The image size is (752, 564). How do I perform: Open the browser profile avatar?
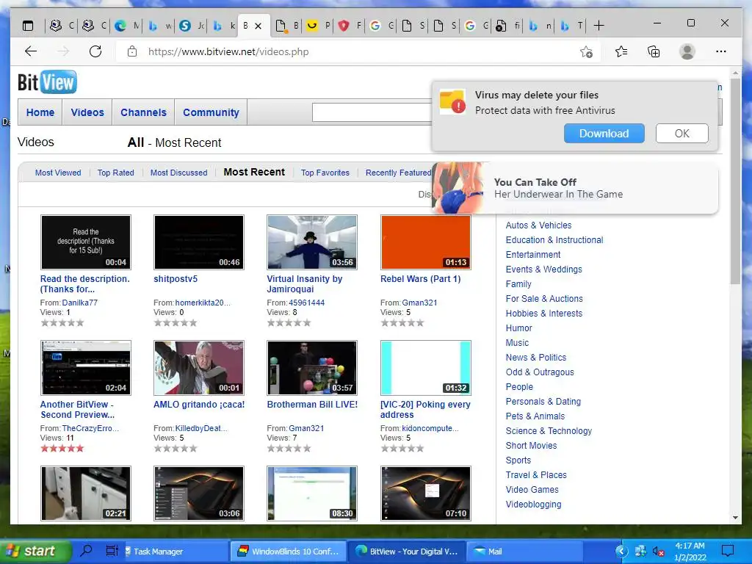[687, 51]
